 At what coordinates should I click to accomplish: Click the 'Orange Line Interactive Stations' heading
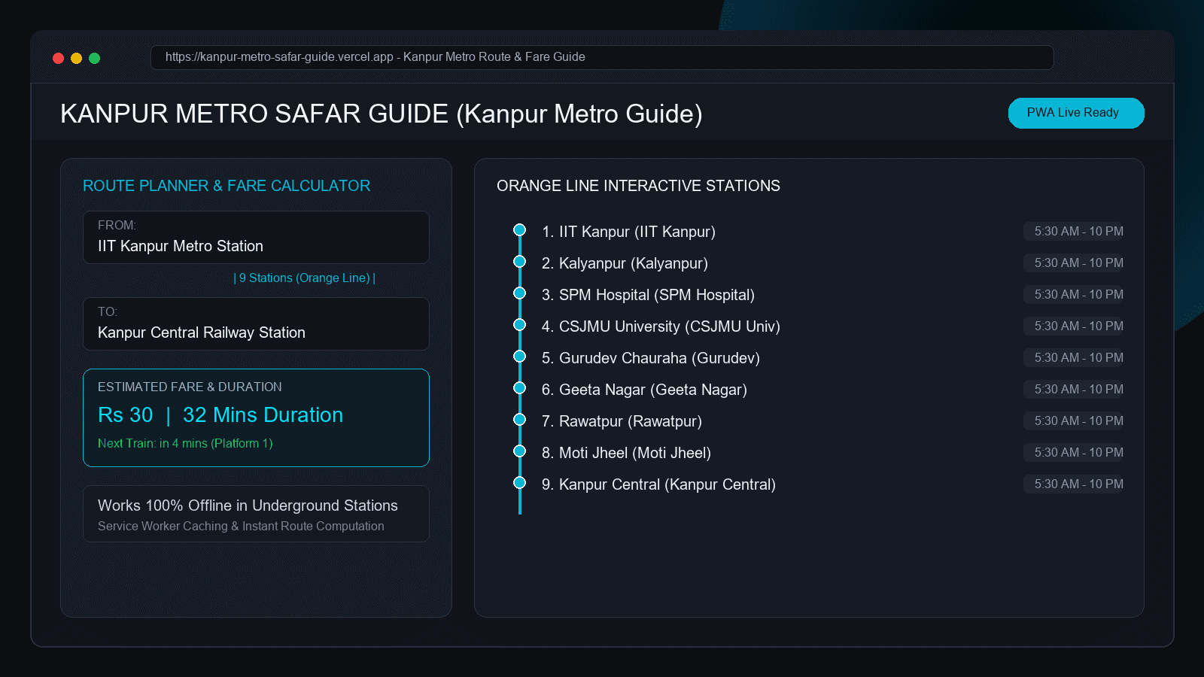[638, 186]
